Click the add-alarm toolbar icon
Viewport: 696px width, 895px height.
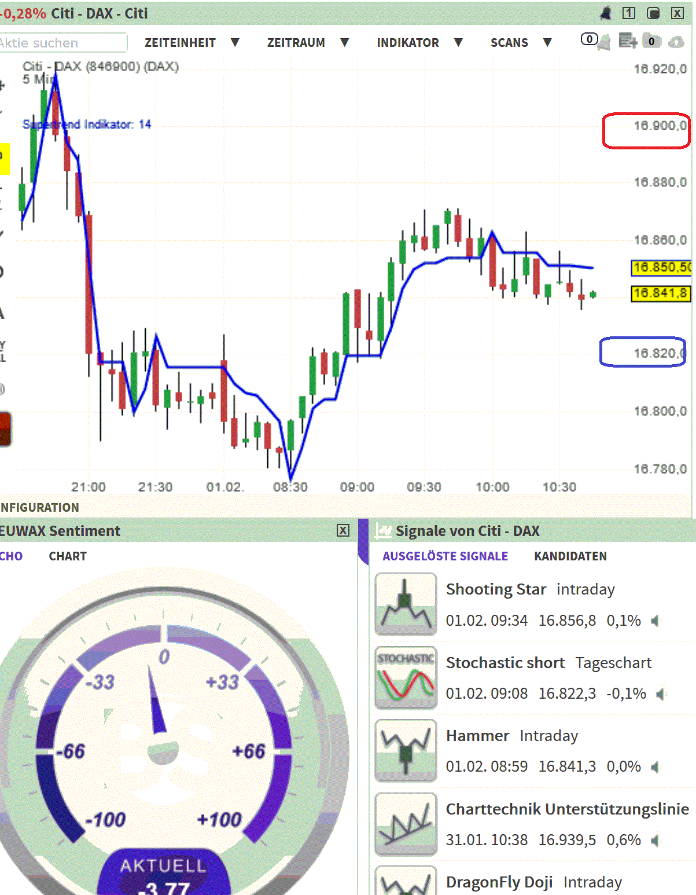628,41
